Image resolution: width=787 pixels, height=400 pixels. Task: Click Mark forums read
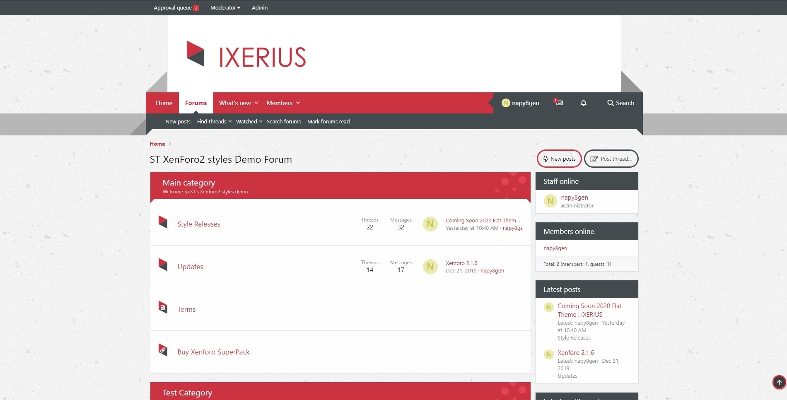[x=328, y=121]
